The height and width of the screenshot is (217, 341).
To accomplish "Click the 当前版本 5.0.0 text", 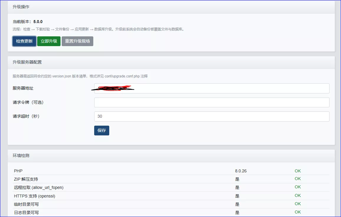I will click(28, 22).
